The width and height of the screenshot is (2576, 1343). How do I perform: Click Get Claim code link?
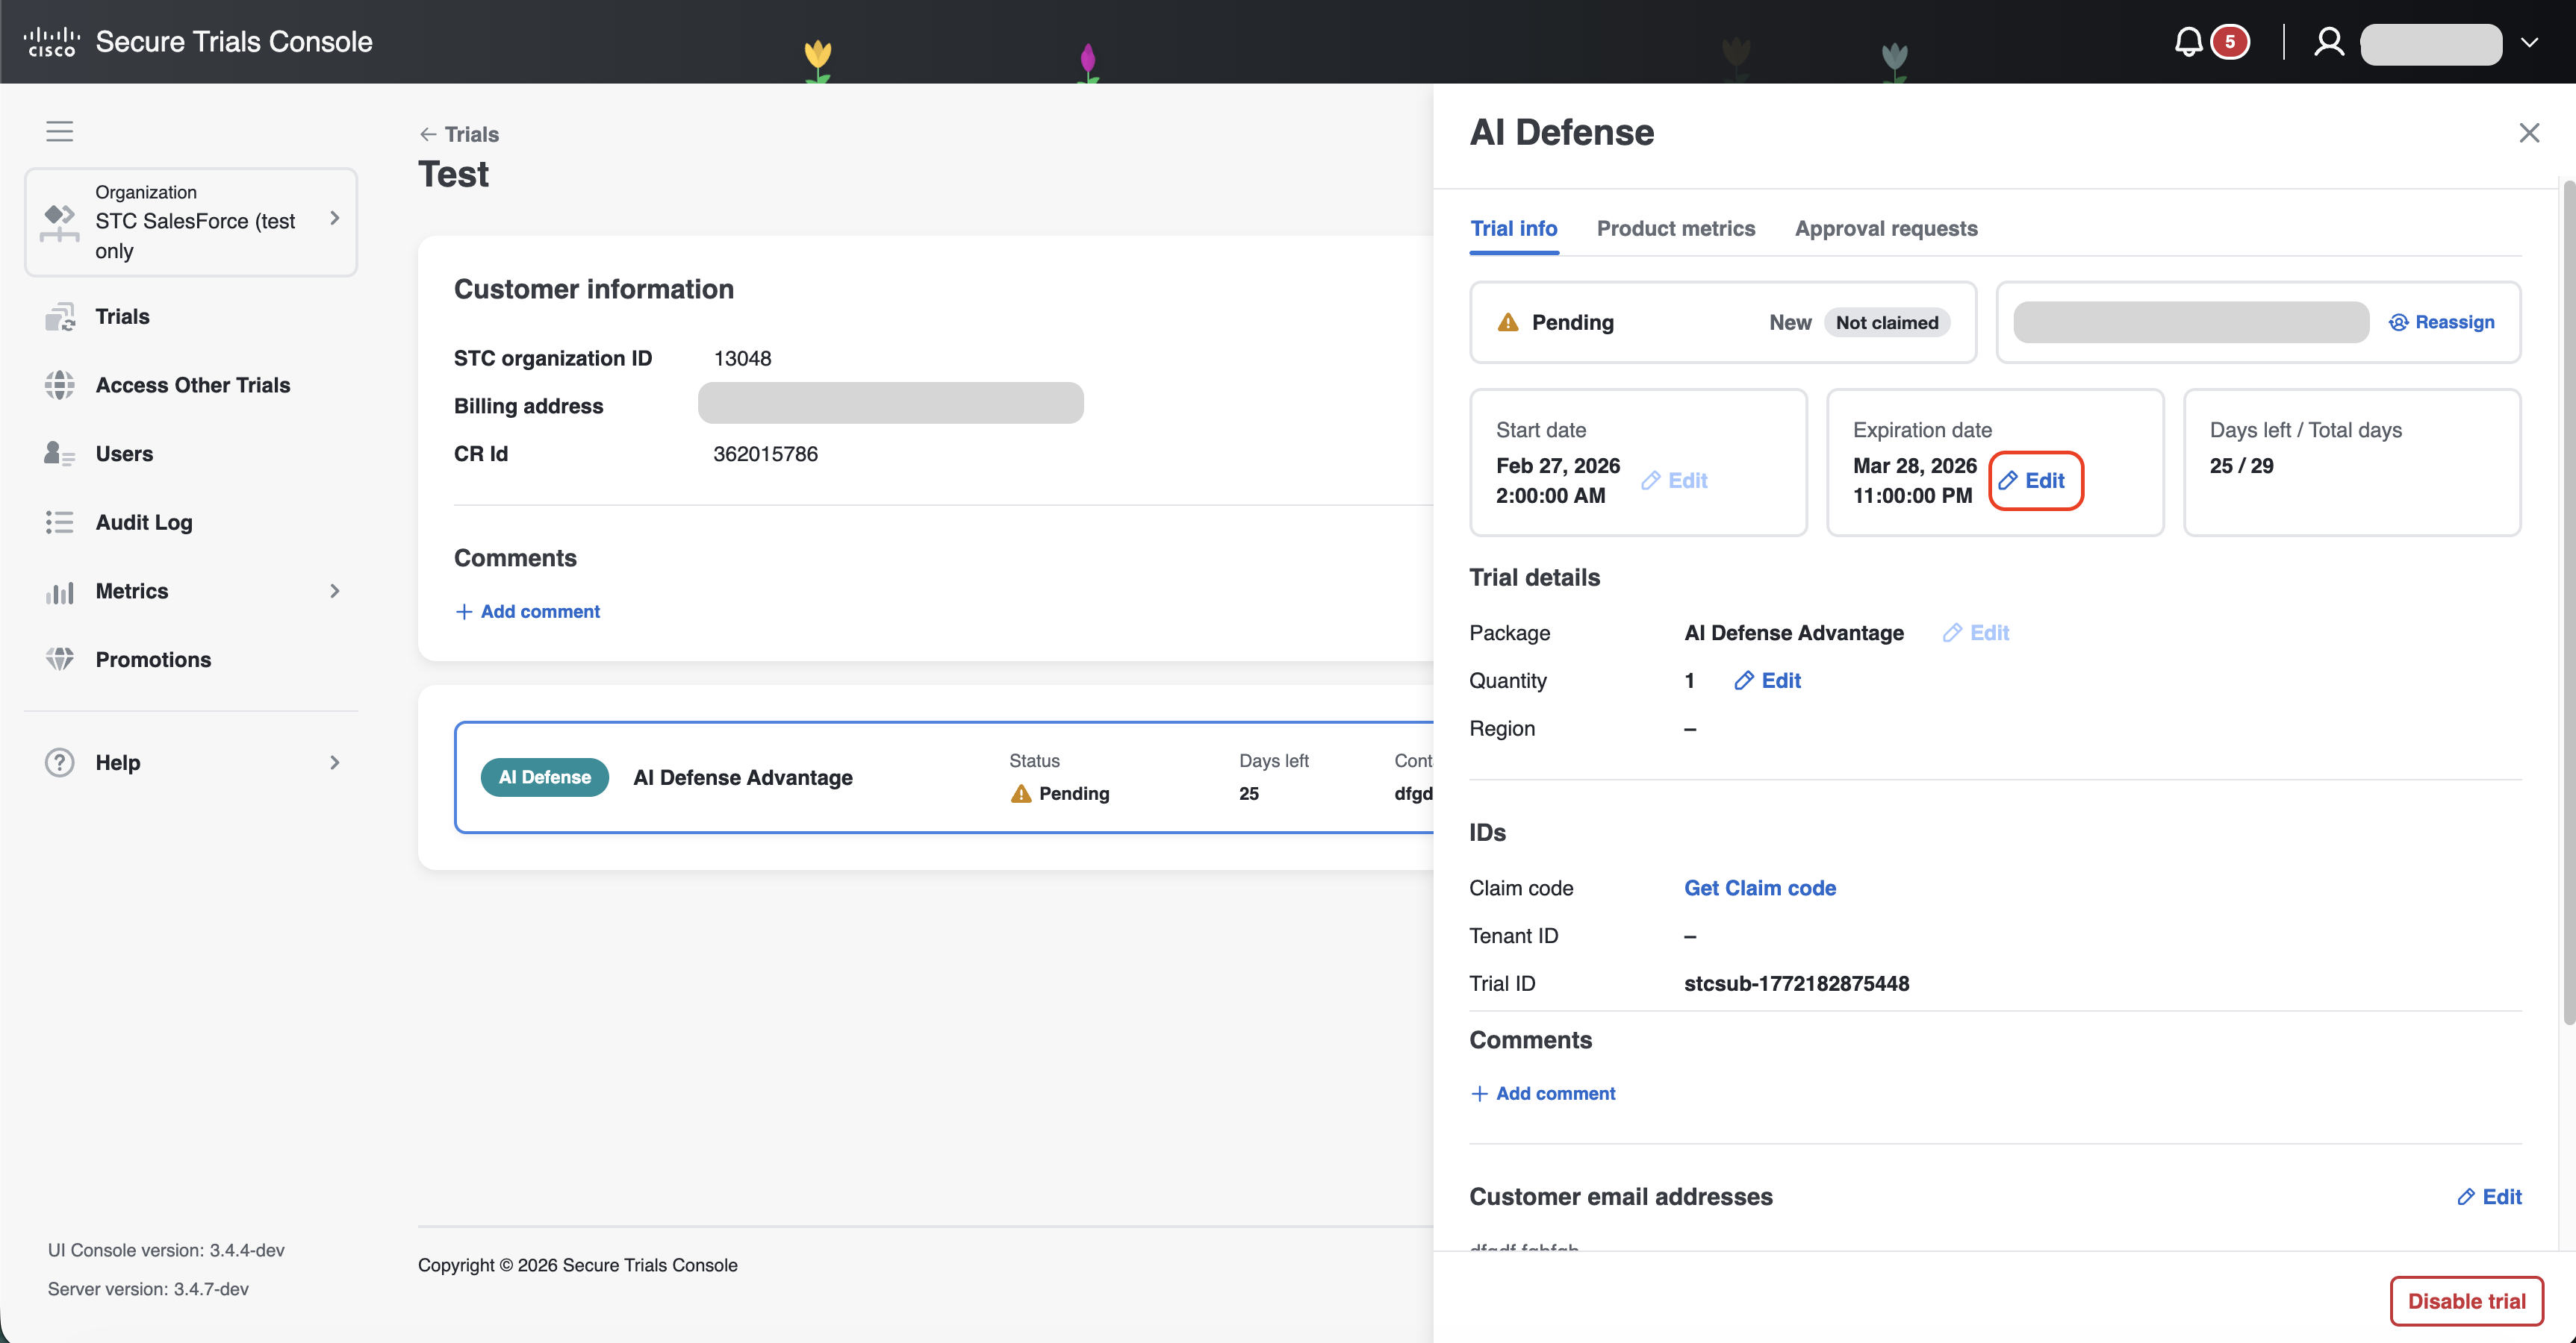click(1759, 887)
